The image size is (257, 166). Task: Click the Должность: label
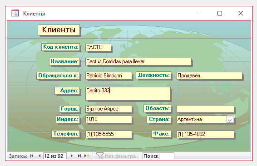[x=153, y=75]
